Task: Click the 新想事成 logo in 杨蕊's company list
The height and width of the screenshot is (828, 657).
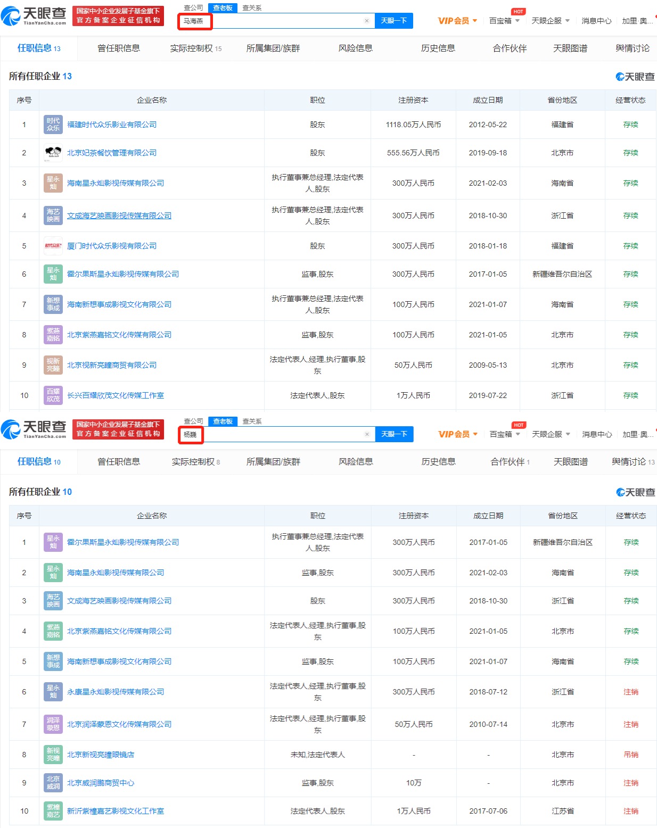Action: (53, 661)
